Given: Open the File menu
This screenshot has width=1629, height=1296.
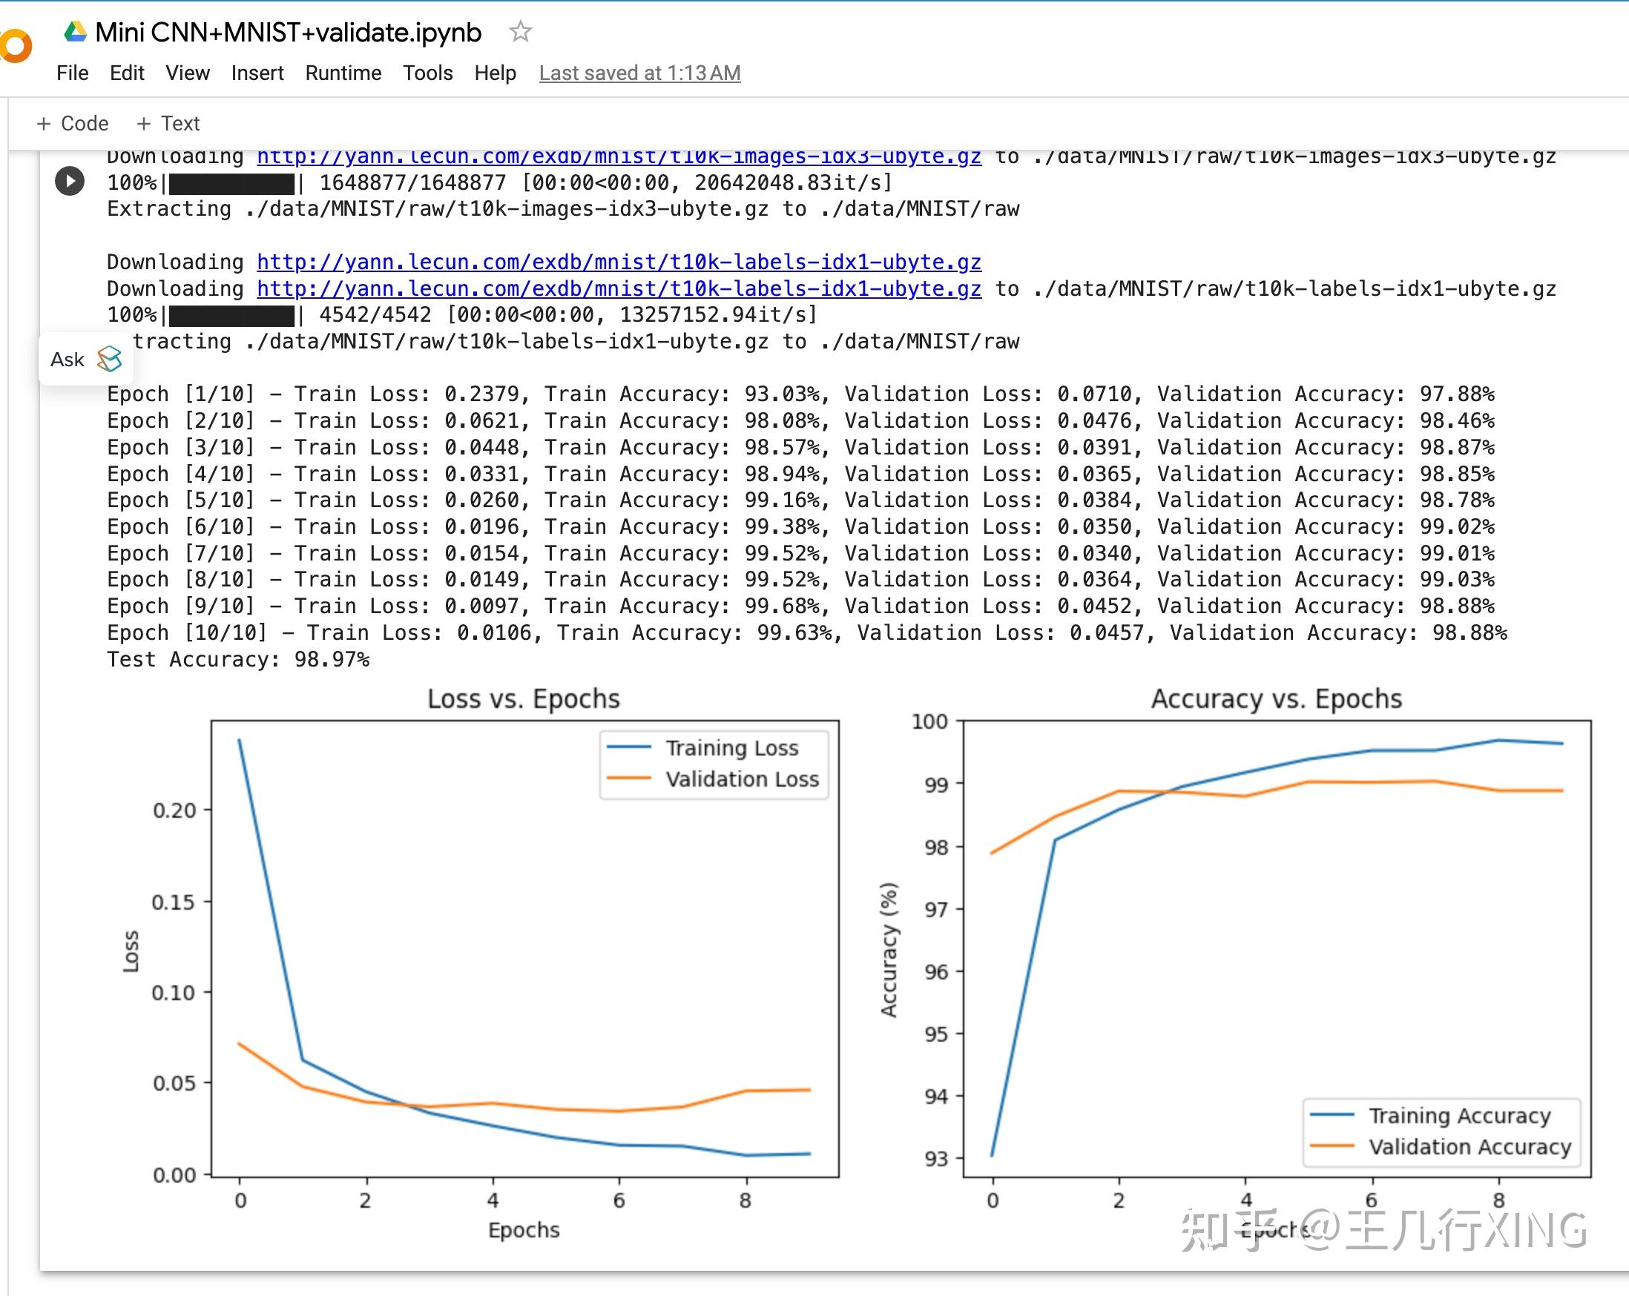Looking at the screenshot, I should [72, 73].
